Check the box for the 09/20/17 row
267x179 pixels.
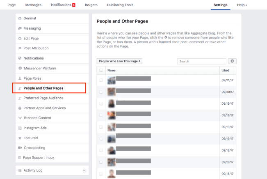click(101, 92)
